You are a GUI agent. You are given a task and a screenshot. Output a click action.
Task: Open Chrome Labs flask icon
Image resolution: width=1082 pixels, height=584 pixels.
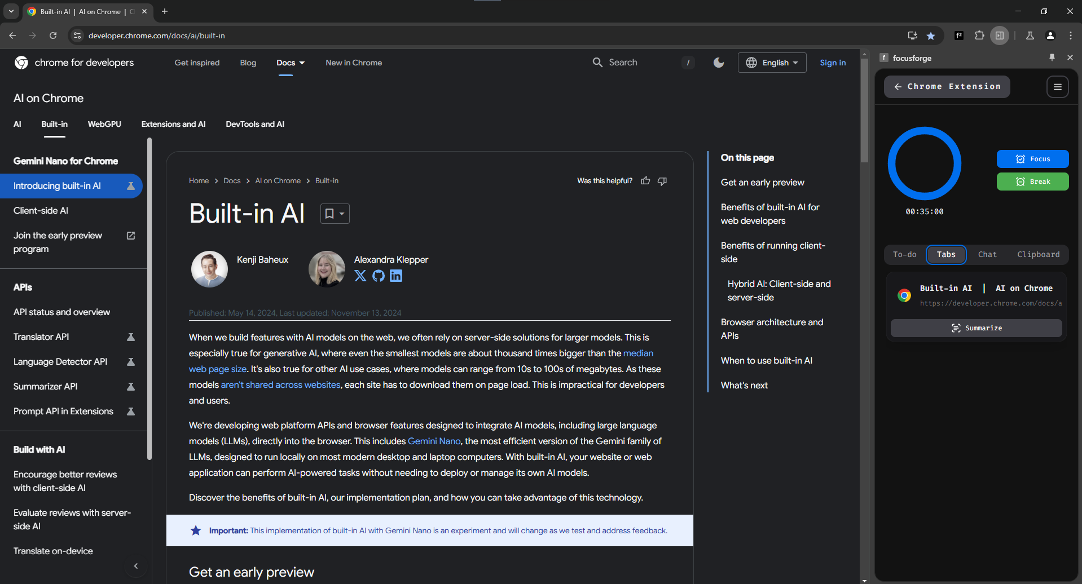1030,36
